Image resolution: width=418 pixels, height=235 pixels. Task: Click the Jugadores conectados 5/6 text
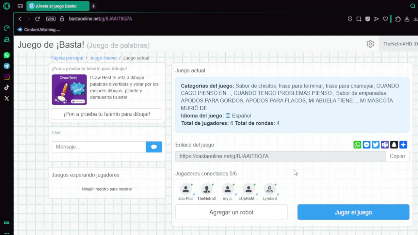[x=206, y=174]
